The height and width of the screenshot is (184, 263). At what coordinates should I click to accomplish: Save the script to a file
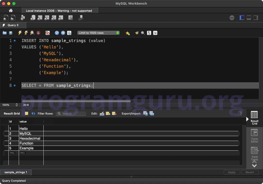[11, 33]
